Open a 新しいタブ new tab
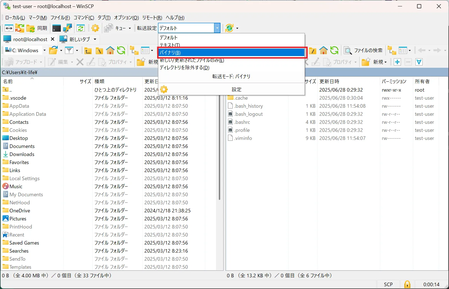Screen dimensions: 449x289 click(x=75, y=39)
